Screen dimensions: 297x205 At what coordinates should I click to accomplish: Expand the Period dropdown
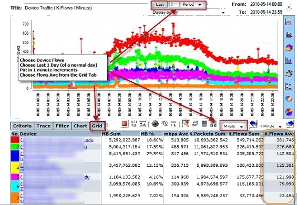[x=192, y=4]
